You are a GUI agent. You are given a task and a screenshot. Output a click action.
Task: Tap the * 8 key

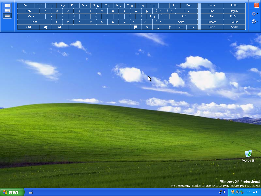[x=130, y=6]
